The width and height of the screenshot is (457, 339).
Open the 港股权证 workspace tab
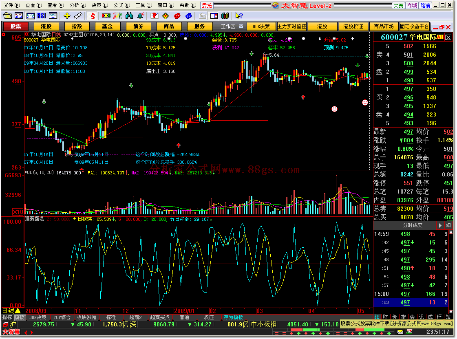pyautogui.click(x=353, y=26)
